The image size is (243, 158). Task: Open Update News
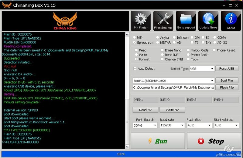click(x=208, y=21)
